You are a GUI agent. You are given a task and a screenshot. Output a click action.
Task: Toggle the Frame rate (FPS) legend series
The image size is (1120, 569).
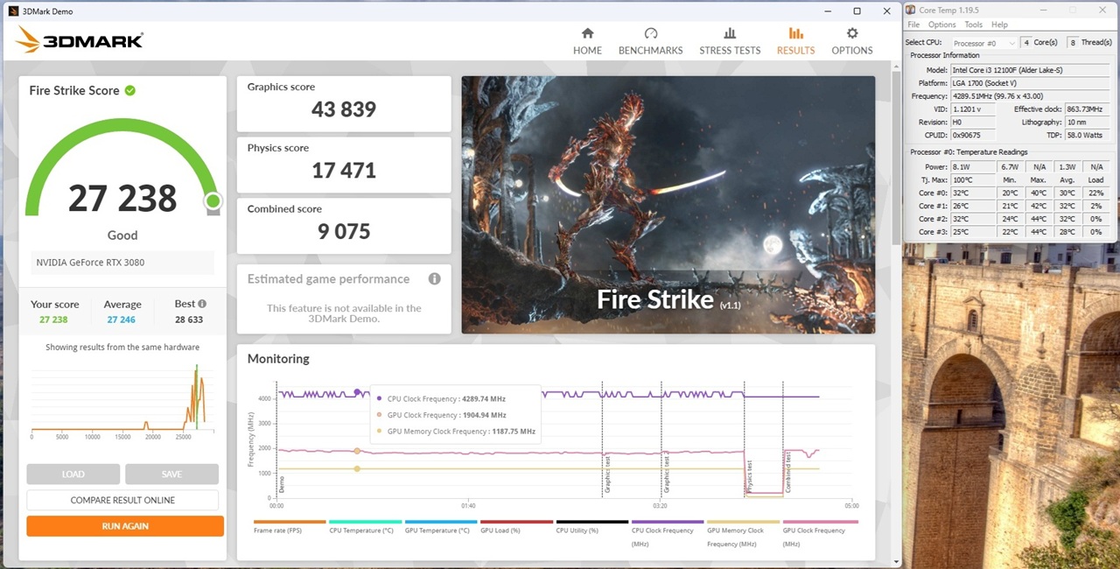276,530
